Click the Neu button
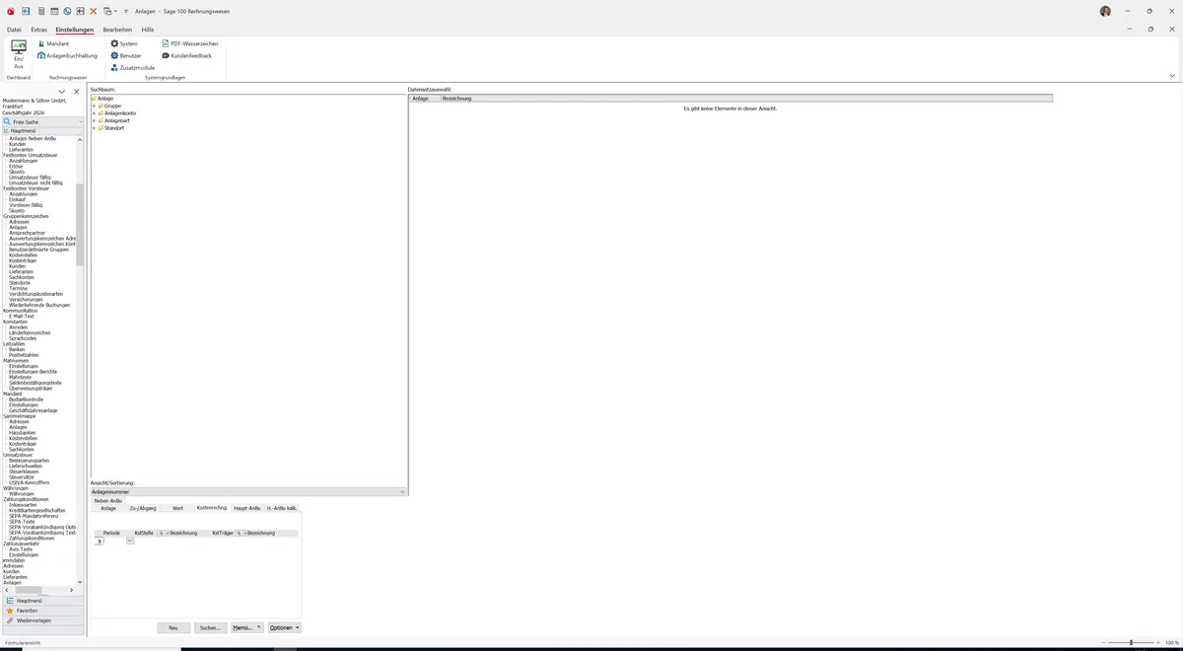Viewport: 1183px width, 651px height. (174, 627)
